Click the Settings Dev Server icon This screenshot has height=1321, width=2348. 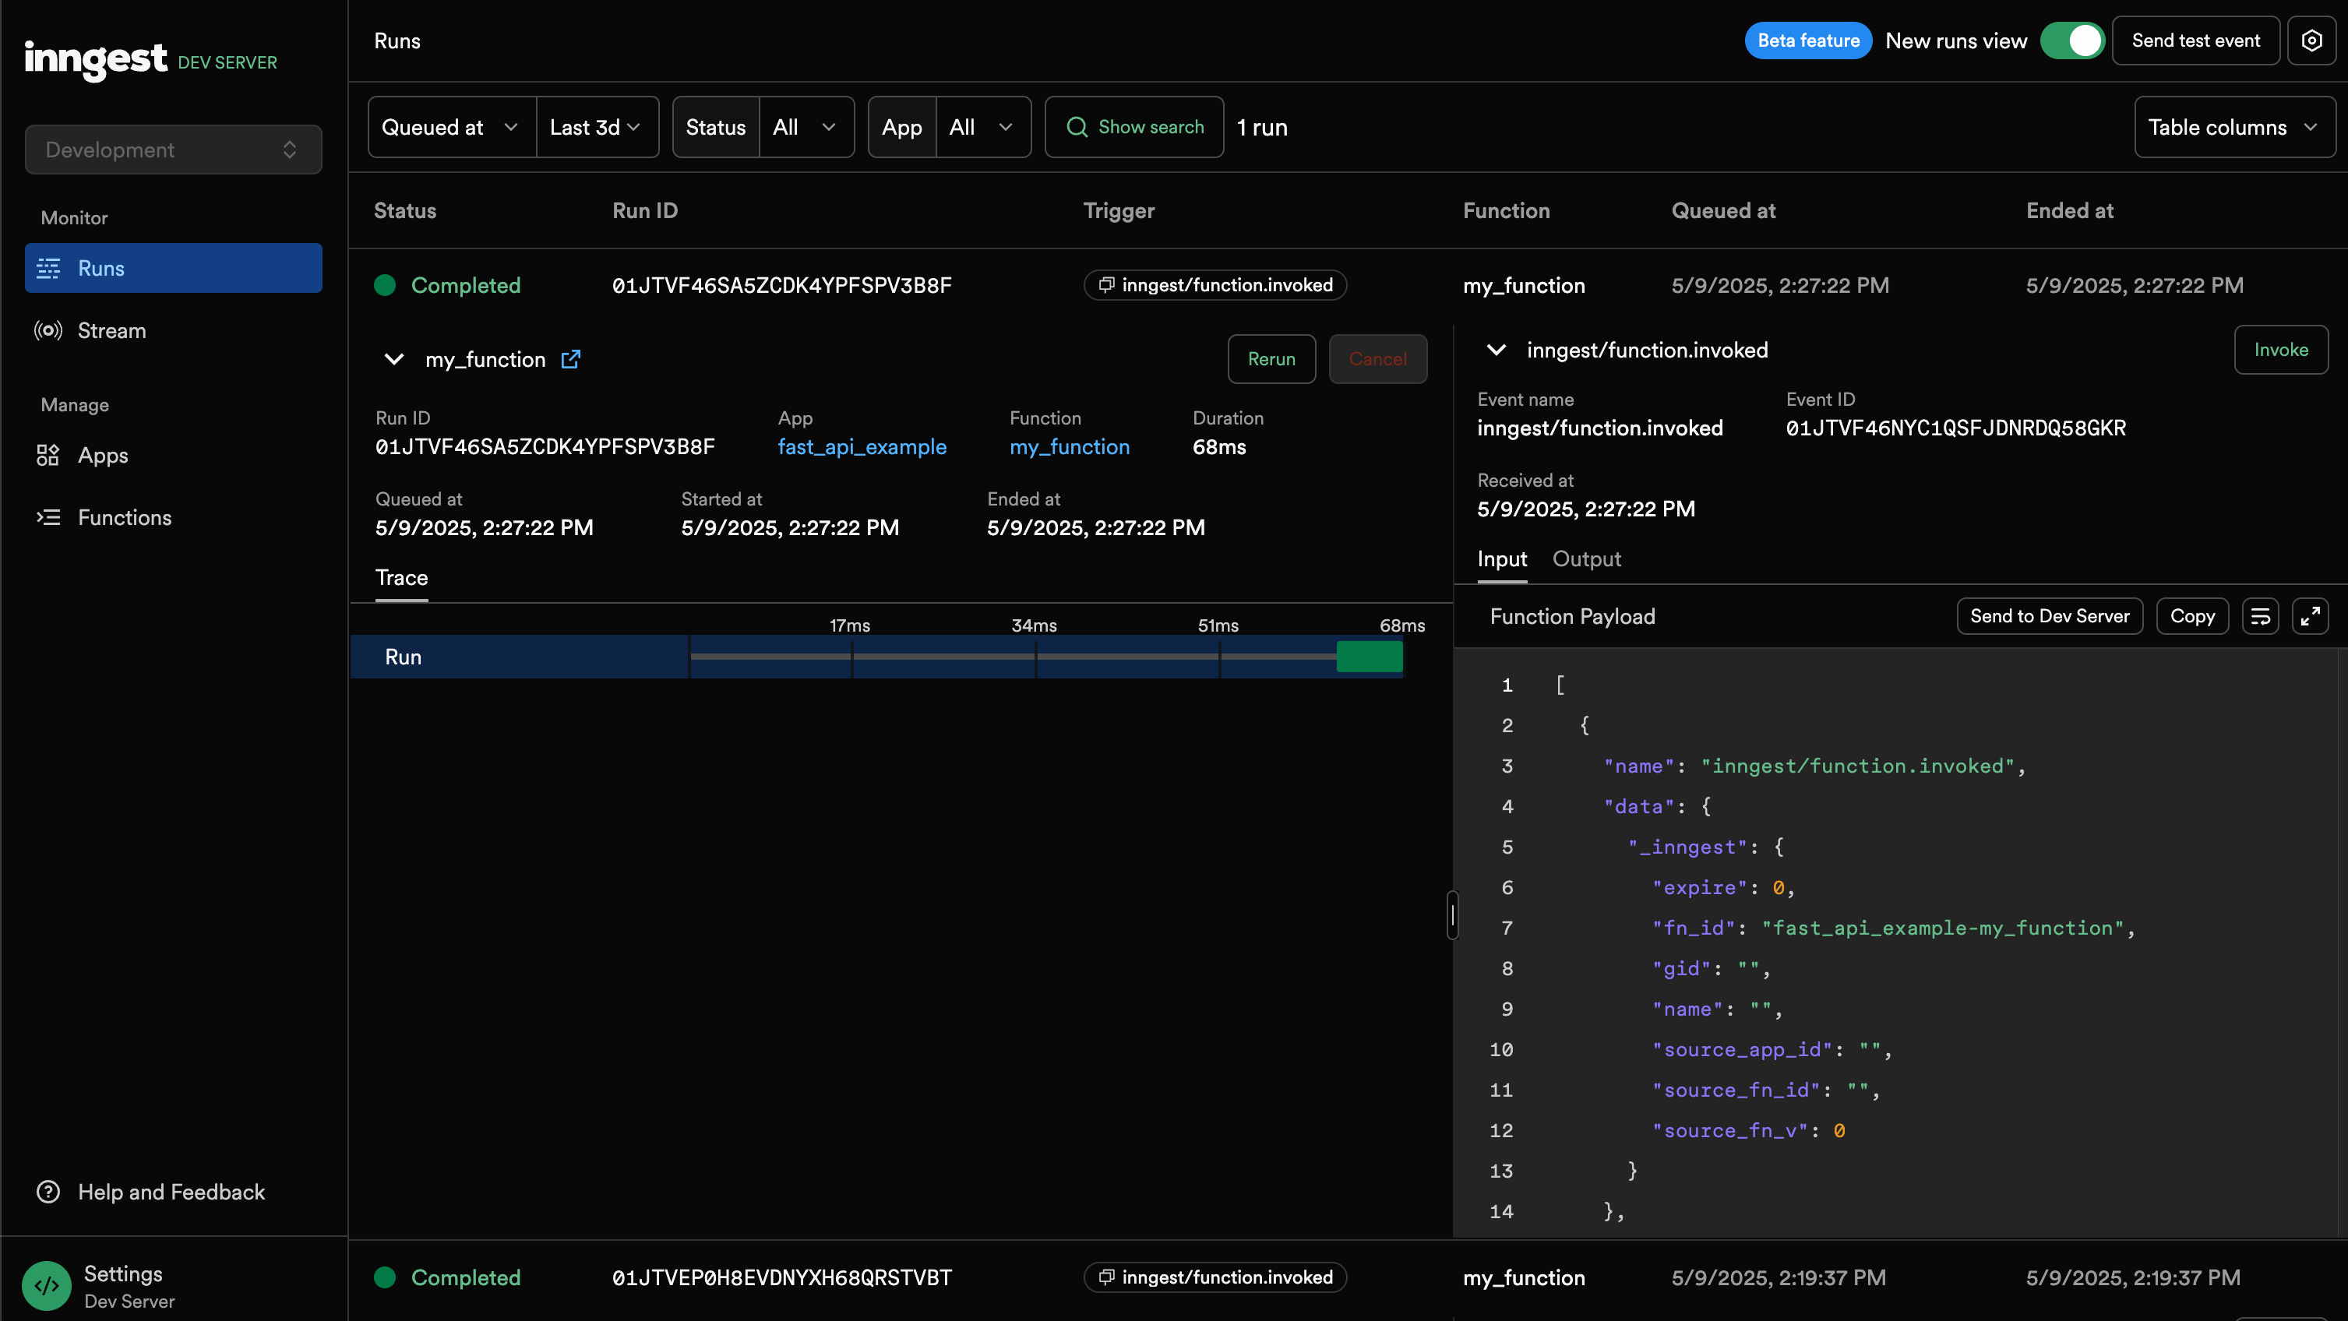[x=47, y=1285]
